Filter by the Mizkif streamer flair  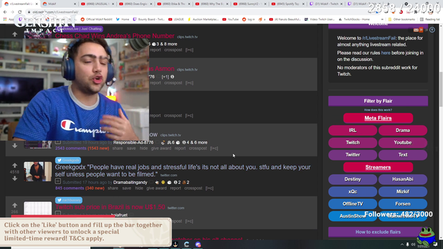pos(403,192)
